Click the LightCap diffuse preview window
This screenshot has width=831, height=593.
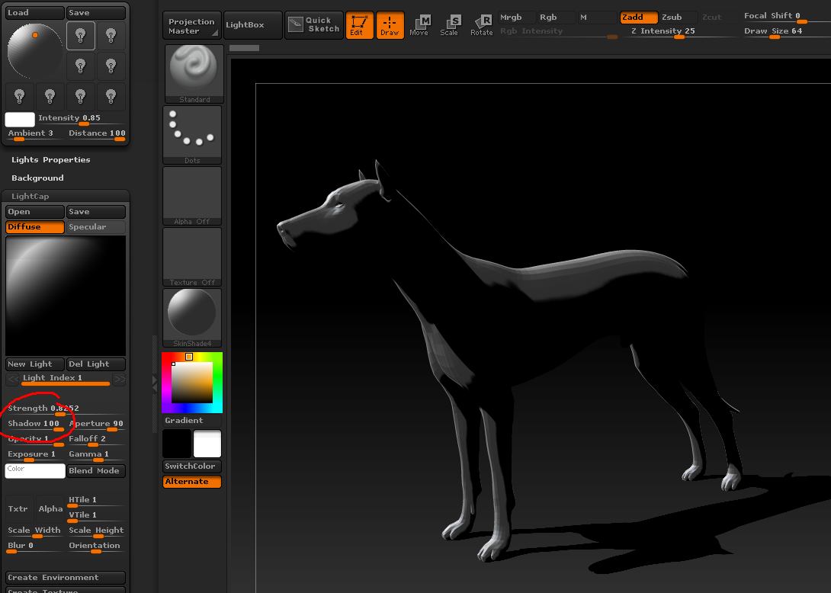(x=66, y=296)
